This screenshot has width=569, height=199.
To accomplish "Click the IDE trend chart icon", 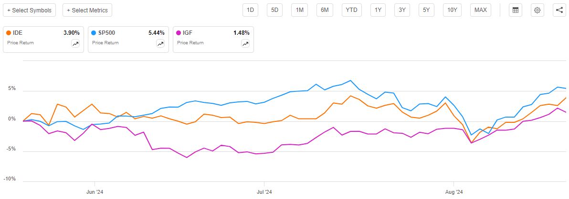I will tap(75, 44).
